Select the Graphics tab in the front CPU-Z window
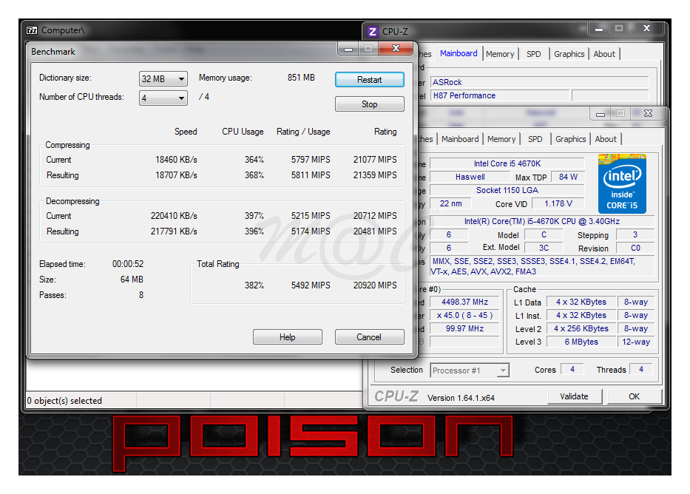 (x=570, y=139)
